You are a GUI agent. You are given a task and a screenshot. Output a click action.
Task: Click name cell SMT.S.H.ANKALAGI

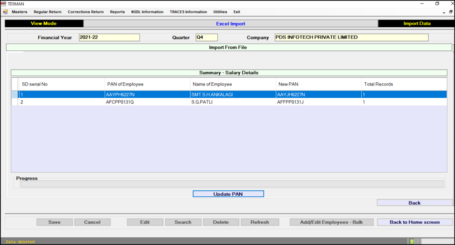[x=233, y=95]
